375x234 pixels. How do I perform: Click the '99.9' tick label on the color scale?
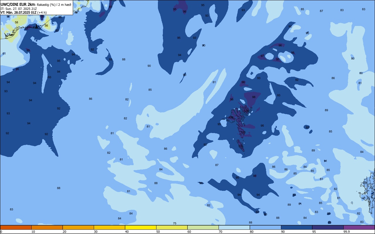click(x=347, y=232)
